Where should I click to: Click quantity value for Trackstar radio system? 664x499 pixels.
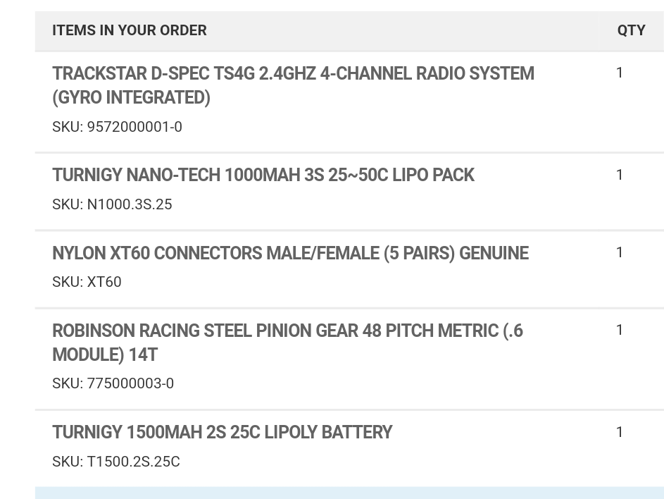pyautogui.click(x=620, y=73)
